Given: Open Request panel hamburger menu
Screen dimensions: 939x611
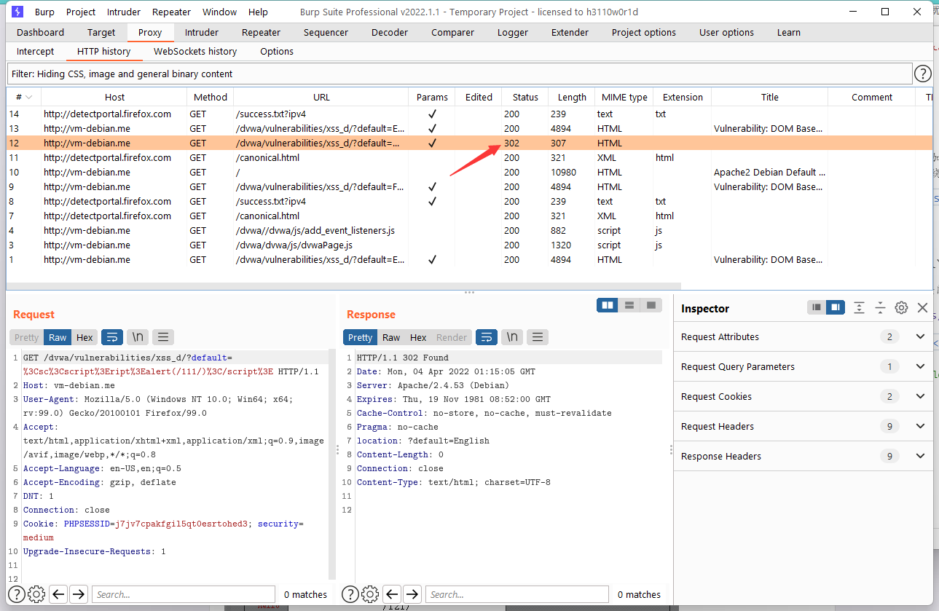Looking at the screenshot, I should 163,337.
